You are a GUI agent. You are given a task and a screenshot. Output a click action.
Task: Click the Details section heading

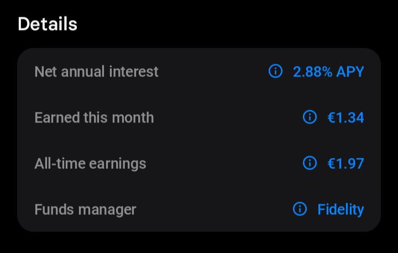(48, 24)
